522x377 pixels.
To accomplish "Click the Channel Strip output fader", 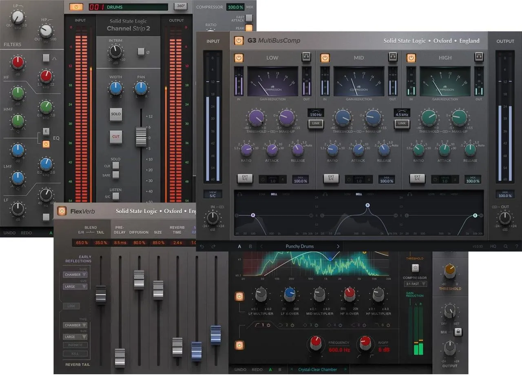I will tap(141, 137).
